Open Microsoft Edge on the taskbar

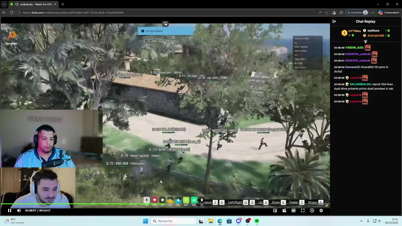coord(220,221)
